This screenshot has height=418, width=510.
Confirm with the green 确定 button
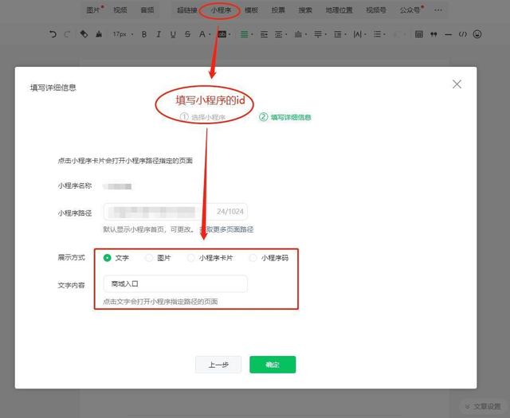tap(273, 365)
